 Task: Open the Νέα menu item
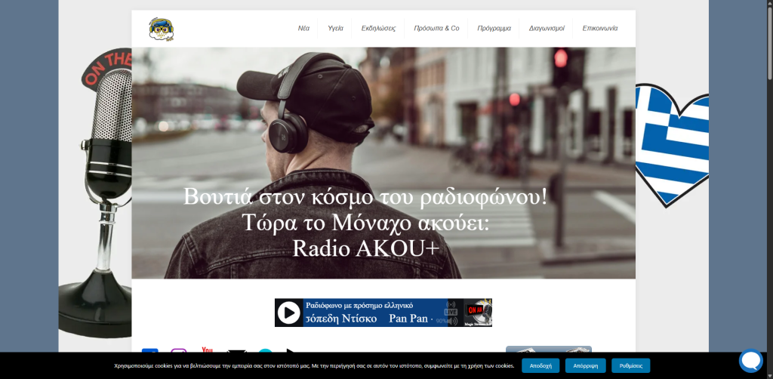click(x=303, y=29)
